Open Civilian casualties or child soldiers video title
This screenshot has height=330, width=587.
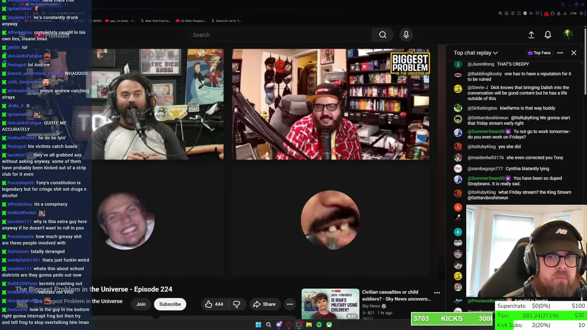click(x=396, y=295)
